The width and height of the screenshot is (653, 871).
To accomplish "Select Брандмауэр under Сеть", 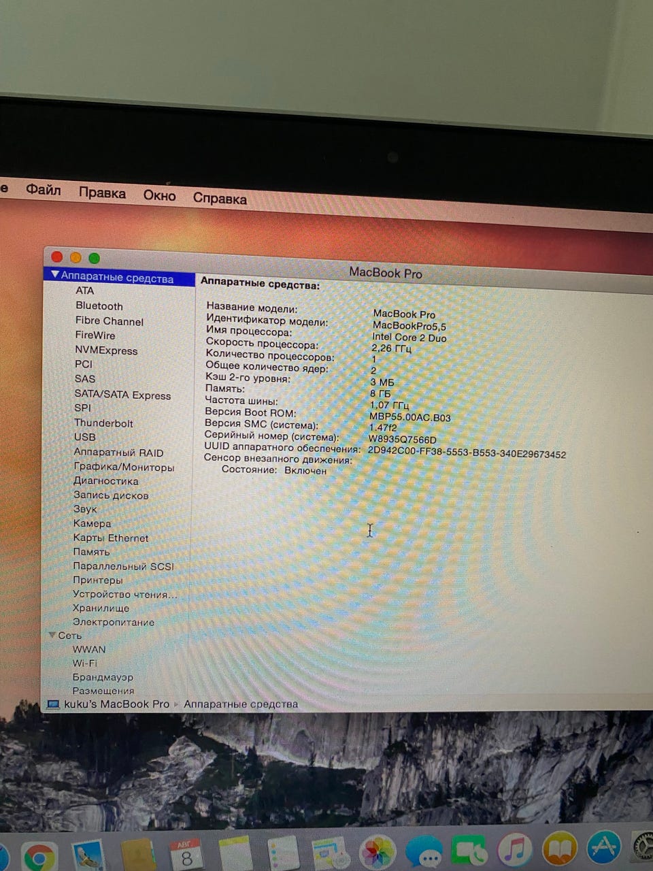I will click(x=103, y=677).
